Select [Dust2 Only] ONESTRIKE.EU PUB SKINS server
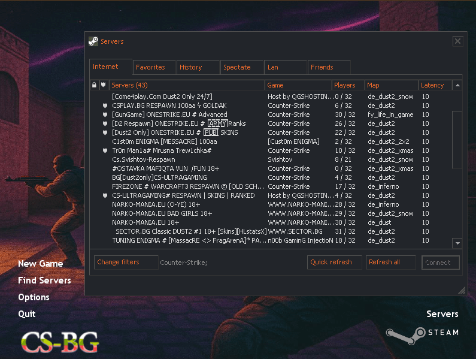The width and height of the screenshot is (476, 359). 271,132
